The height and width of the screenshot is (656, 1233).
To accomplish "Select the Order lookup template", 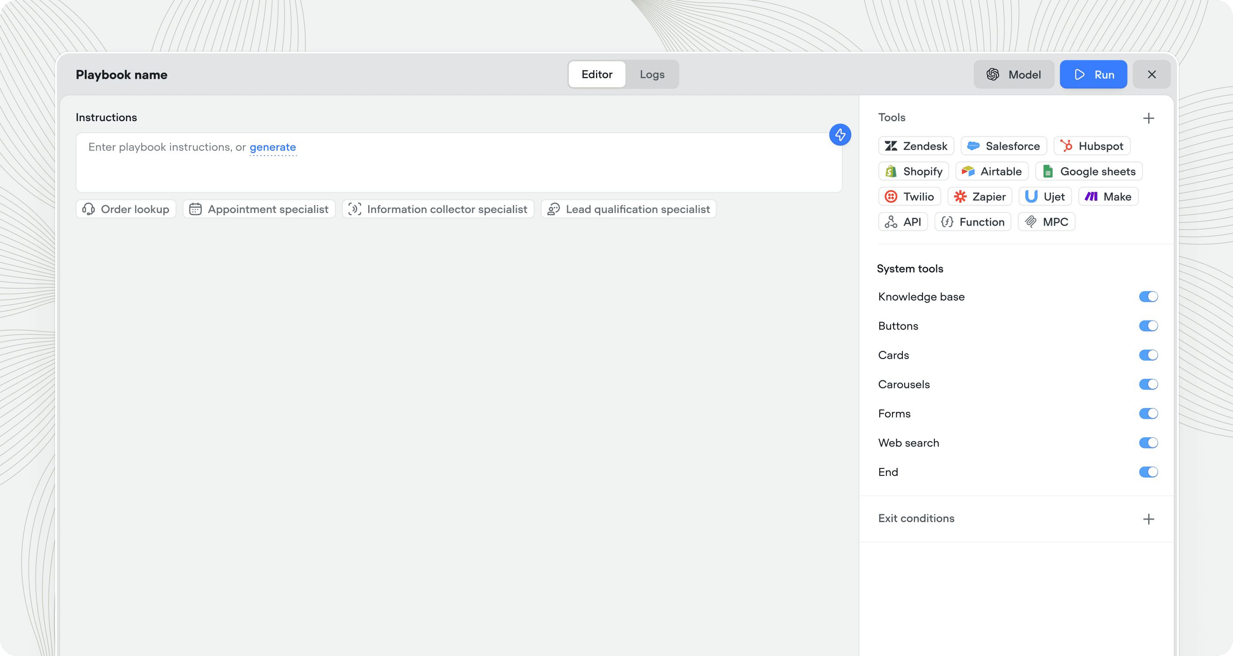I will pyautogui.click(x=126, y=209).
